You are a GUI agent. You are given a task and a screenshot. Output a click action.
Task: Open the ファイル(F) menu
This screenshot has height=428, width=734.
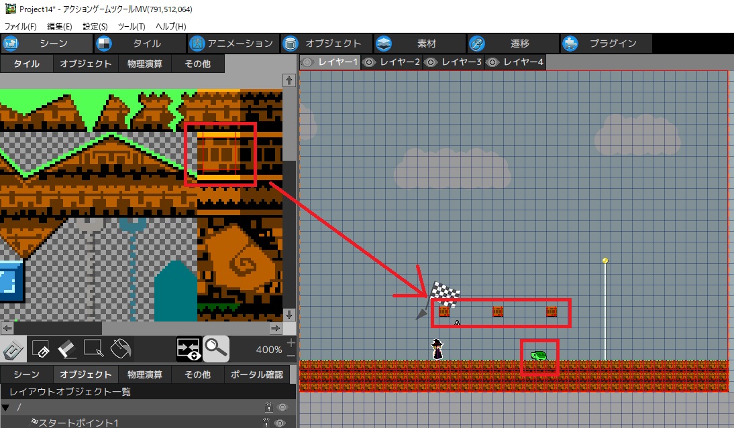tap(21, 27)
